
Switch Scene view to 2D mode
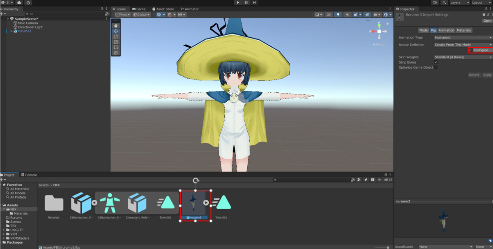pyautogui.click(x=329, y=14)
